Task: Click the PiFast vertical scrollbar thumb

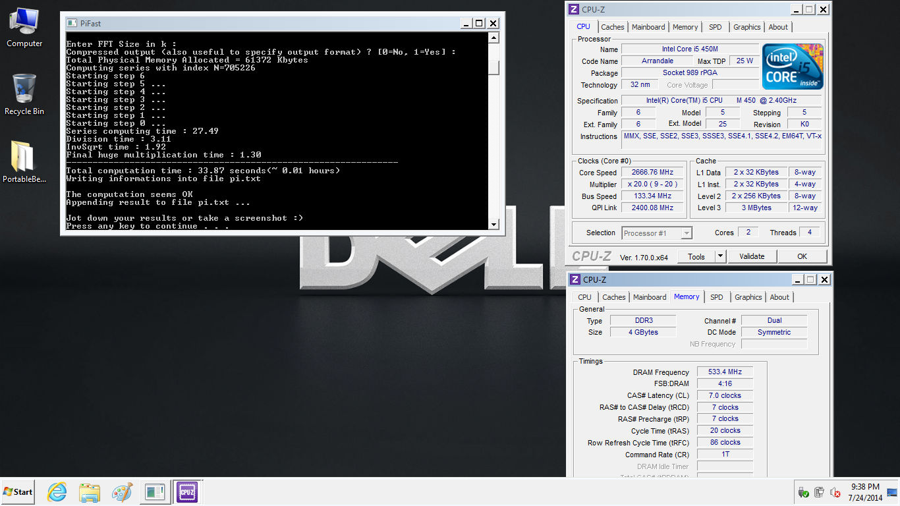Action: point(494,67)
